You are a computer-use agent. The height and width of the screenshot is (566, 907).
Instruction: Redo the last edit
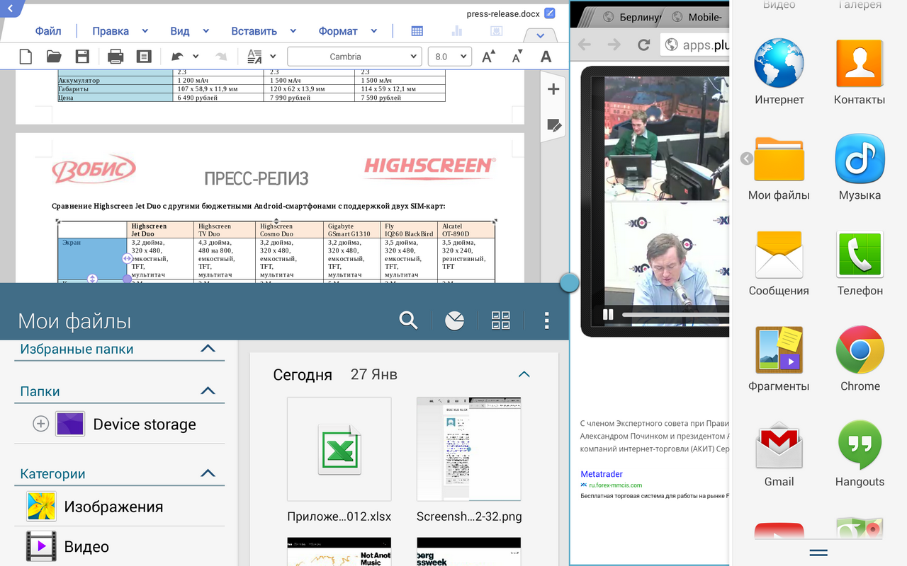pos(221,57)
